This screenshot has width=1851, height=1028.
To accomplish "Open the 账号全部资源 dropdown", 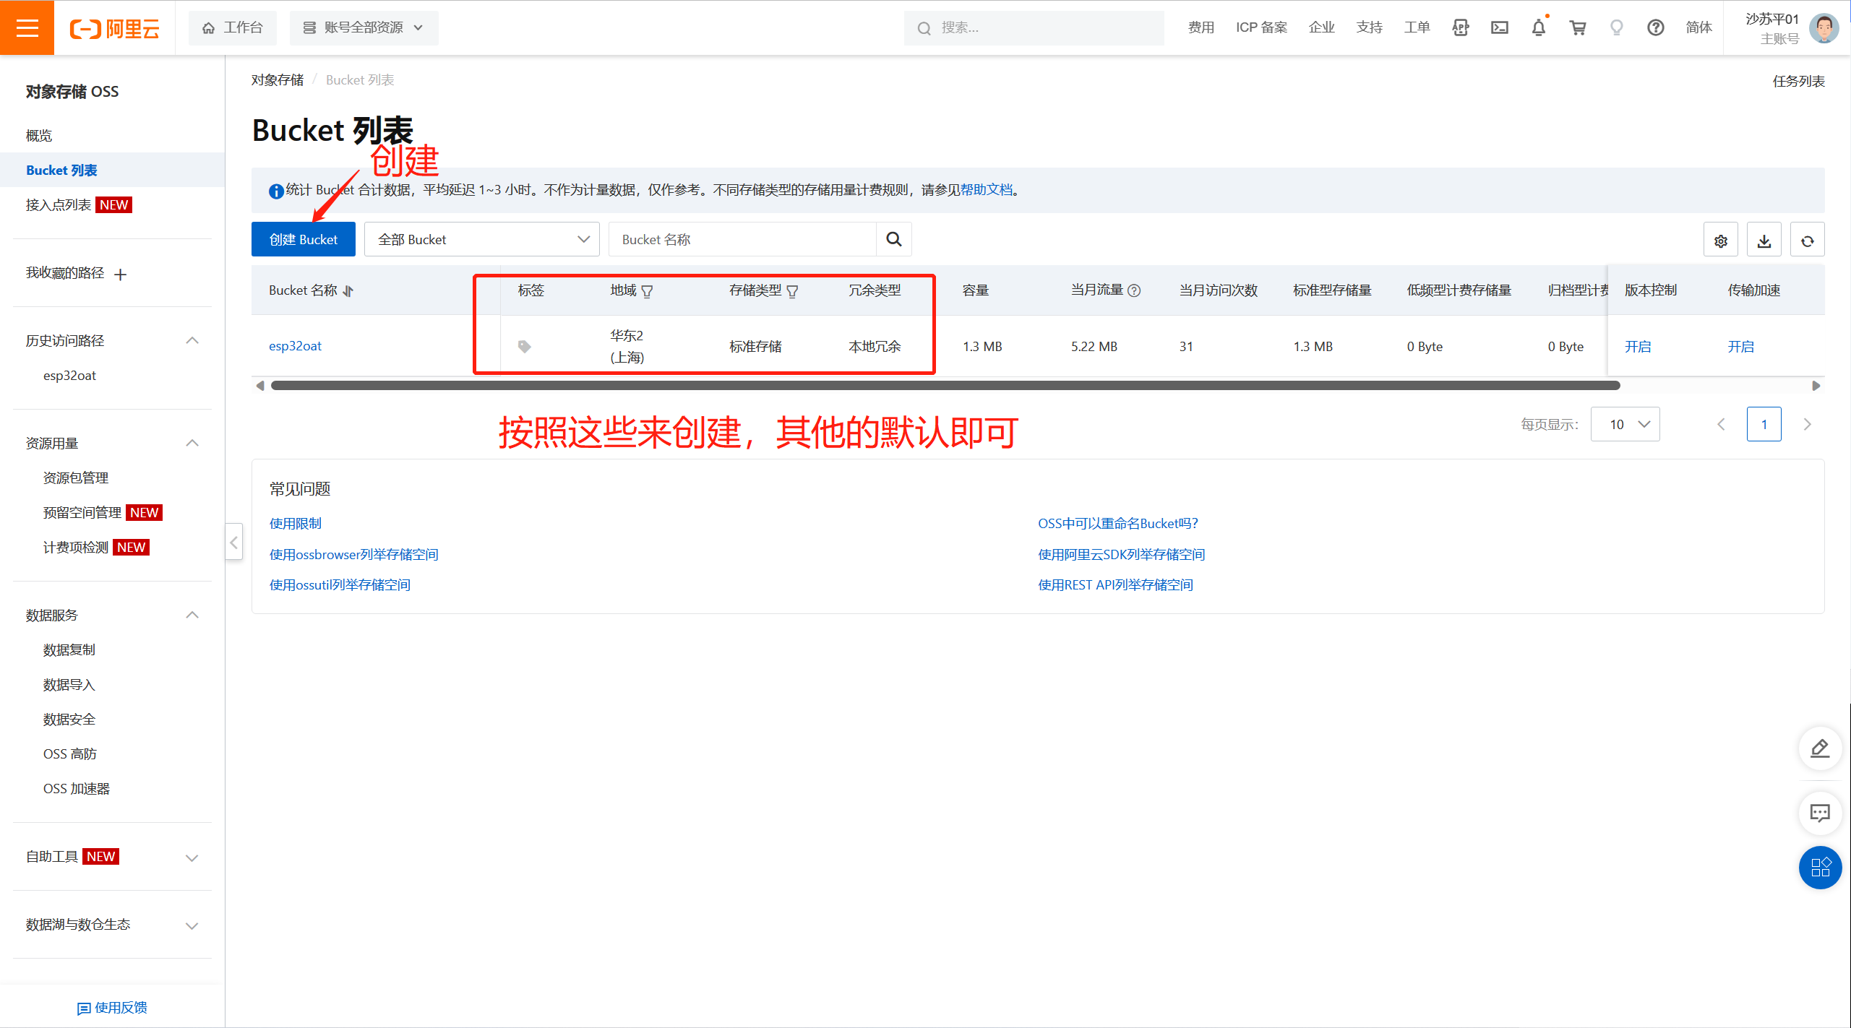I will (x=364, y=27).
